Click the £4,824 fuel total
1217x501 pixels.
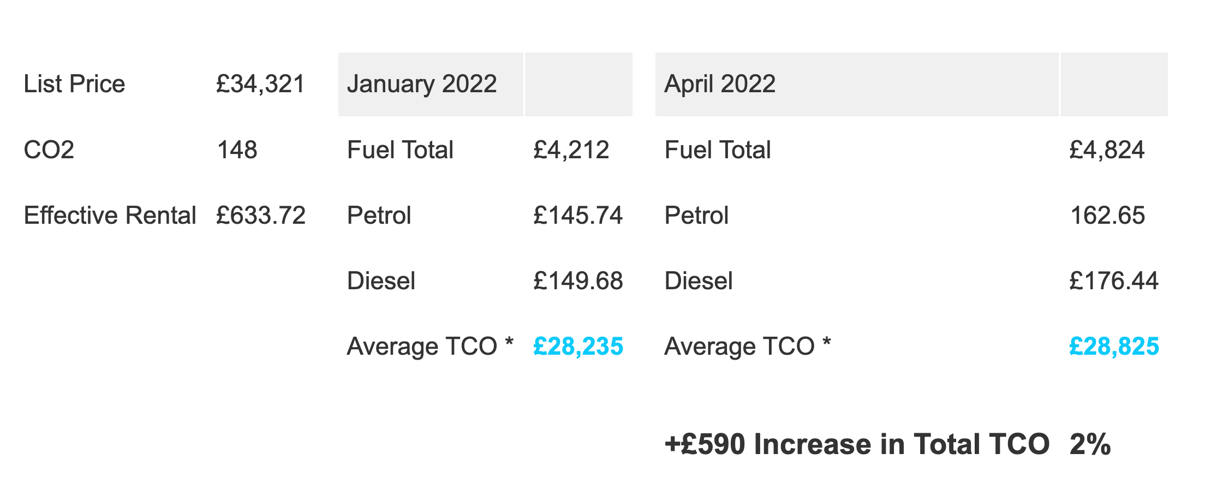point(1107,150)
